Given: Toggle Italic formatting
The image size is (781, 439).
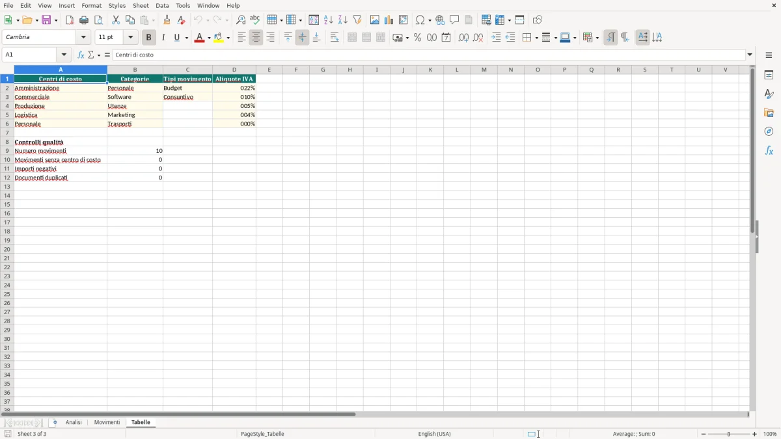Looking at the screenshot, I should click(163, 38).
